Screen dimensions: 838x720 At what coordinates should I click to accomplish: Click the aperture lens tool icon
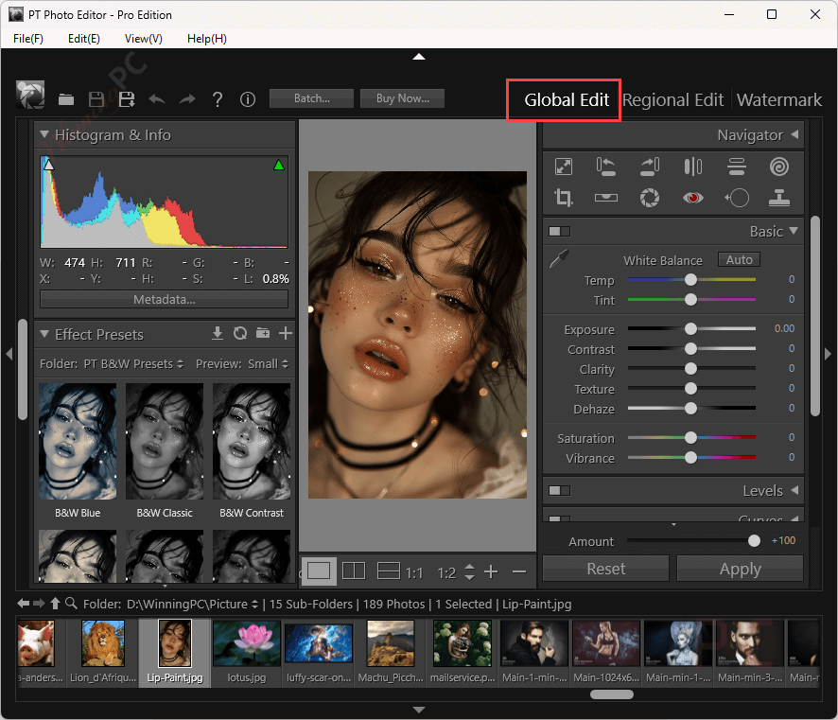650,198
